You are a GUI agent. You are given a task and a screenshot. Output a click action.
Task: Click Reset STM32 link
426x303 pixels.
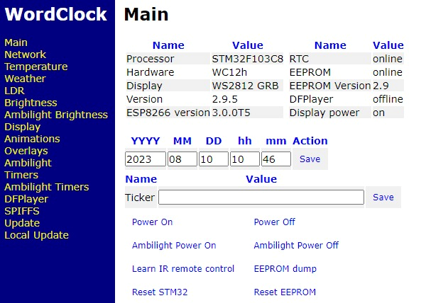[x=160, y=292]
